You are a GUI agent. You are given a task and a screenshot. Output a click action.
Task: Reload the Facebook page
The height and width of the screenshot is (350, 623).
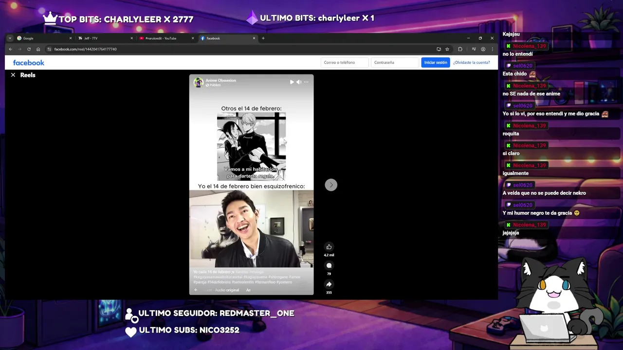pyautogui.click(x=29, y=49)
